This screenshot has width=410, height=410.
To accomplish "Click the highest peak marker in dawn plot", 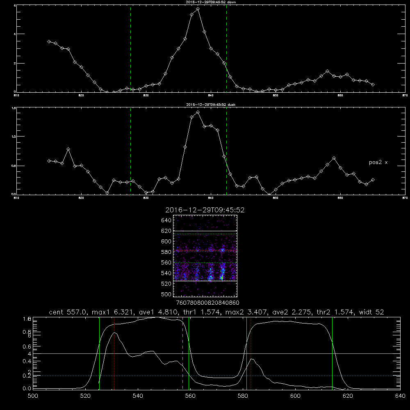I will pyautogui.click(x=198, y=9).
